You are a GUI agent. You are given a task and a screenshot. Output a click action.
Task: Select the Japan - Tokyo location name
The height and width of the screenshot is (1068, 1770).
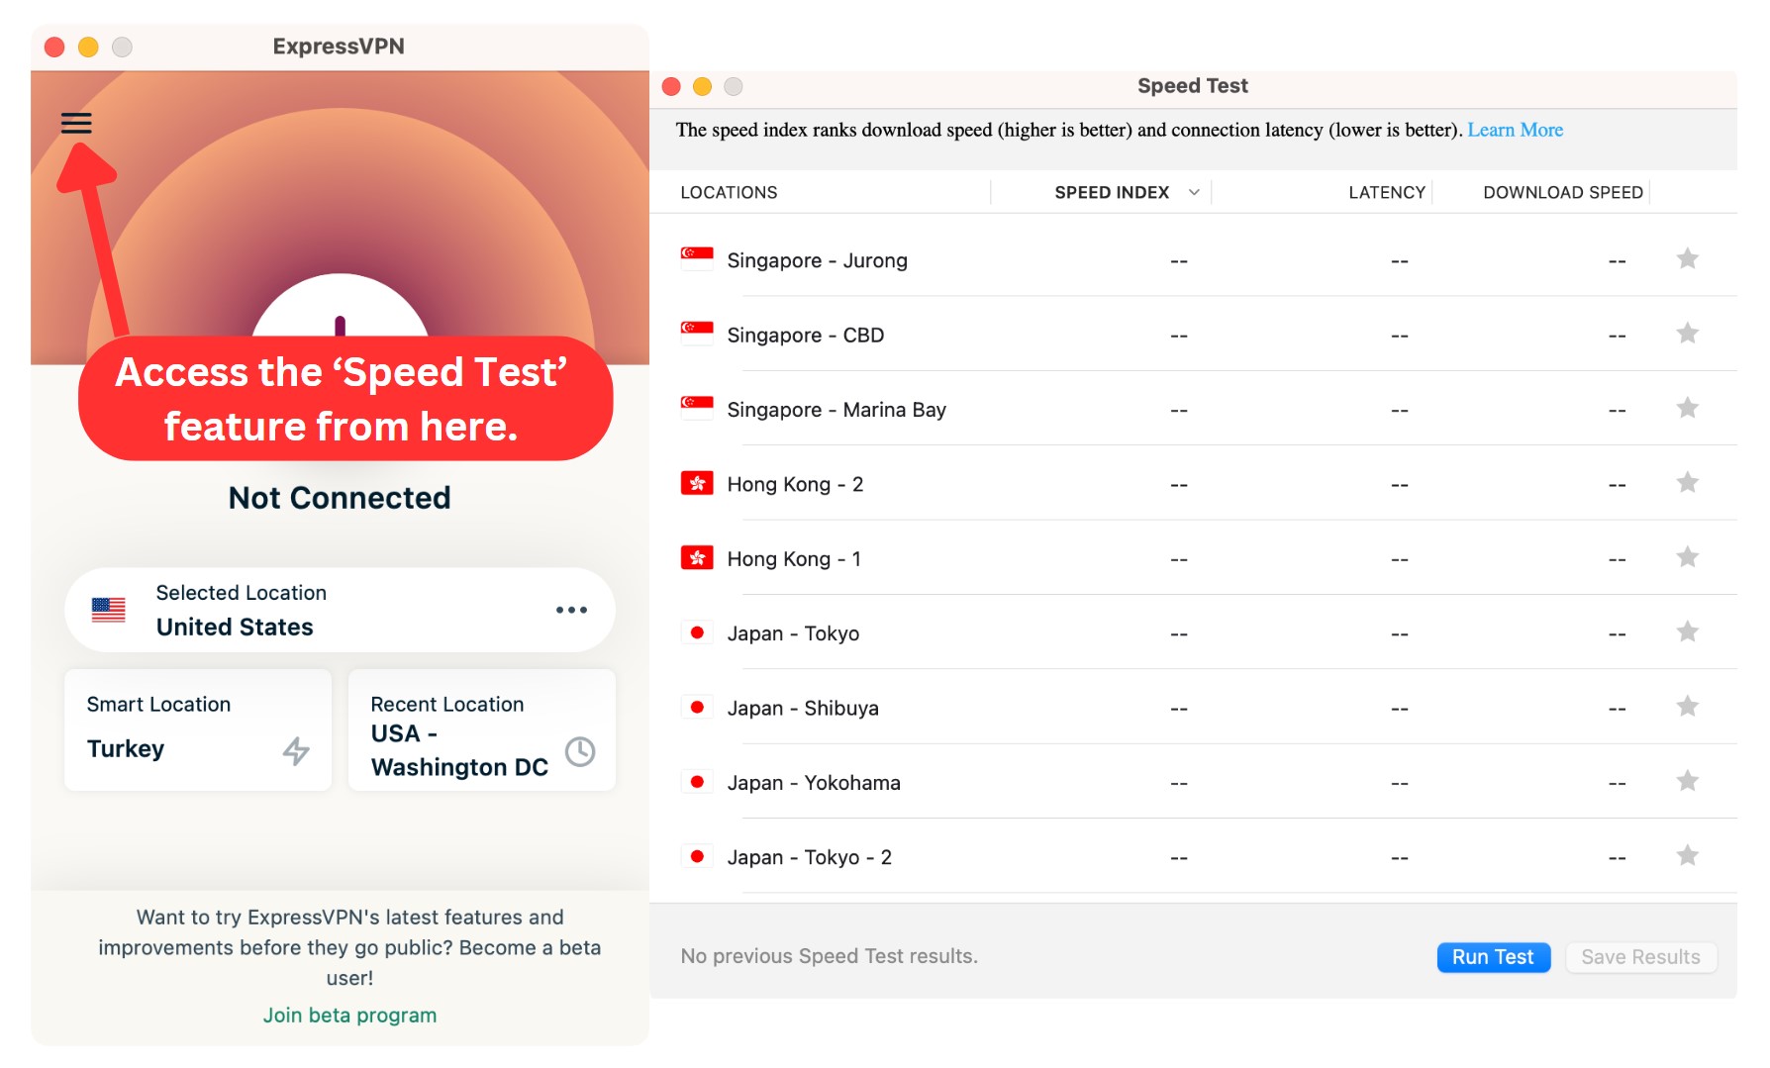pyautogui.click(x=793, y=633)
